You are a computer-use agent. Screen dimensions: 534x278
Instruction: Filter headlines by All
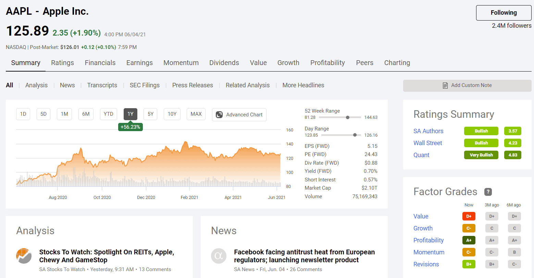pos(9,85)
